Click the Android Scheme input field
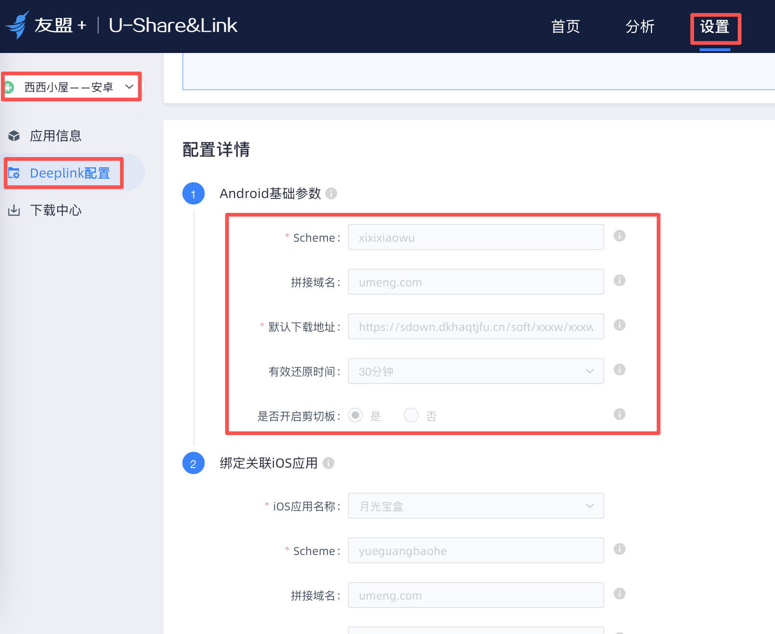 coord(475,237)
